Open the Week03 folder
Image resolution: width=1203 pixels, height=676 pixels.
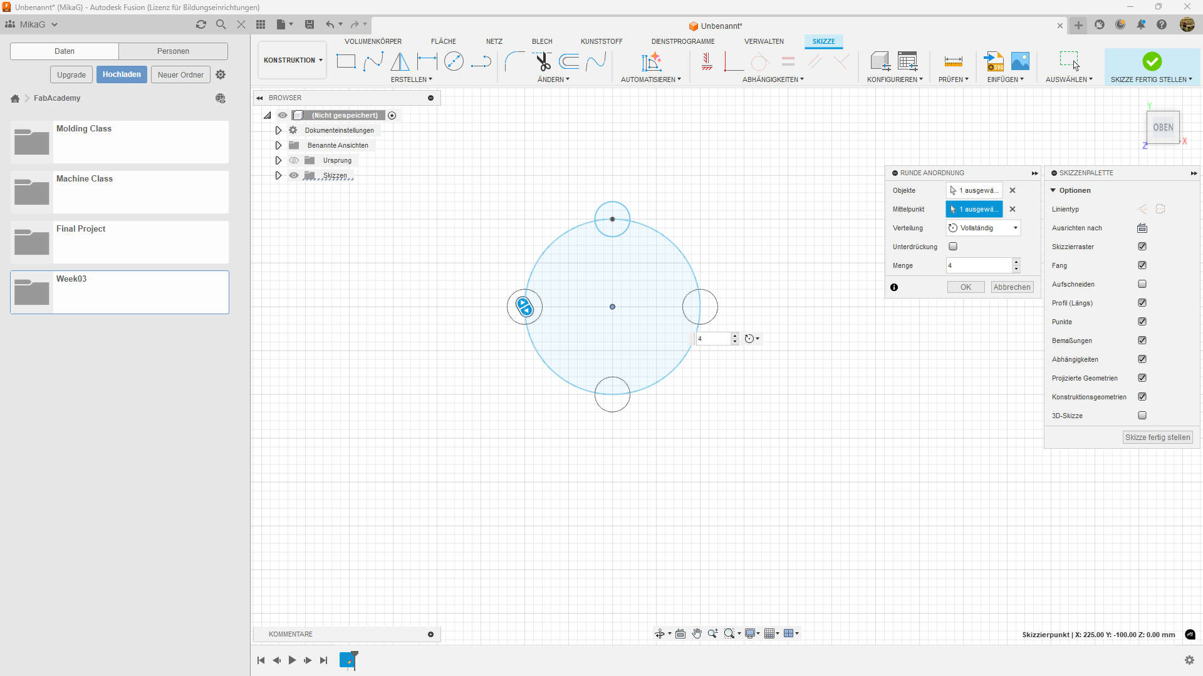coord(120,292)
